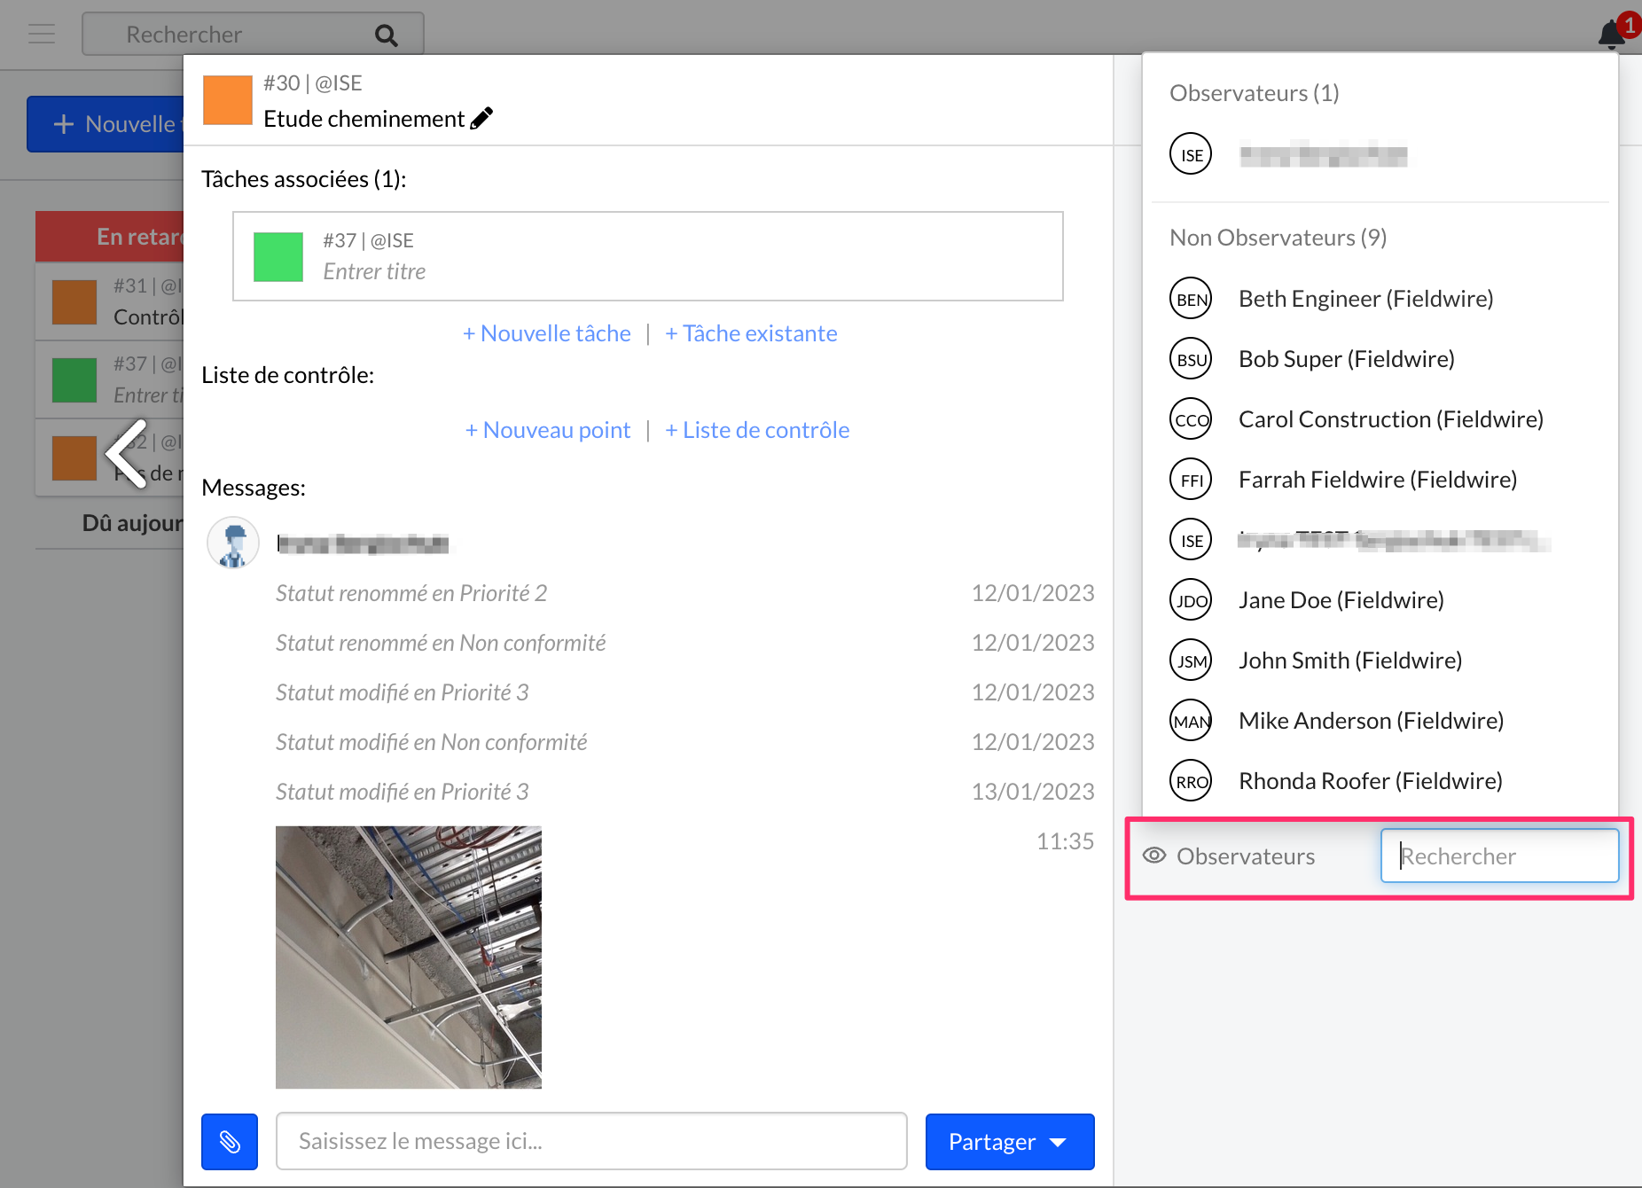The height and width of the screenshot is (1188, 1642).
Task: Open the ceiling photo thumbnail in messages
Action: click(409, 957)
